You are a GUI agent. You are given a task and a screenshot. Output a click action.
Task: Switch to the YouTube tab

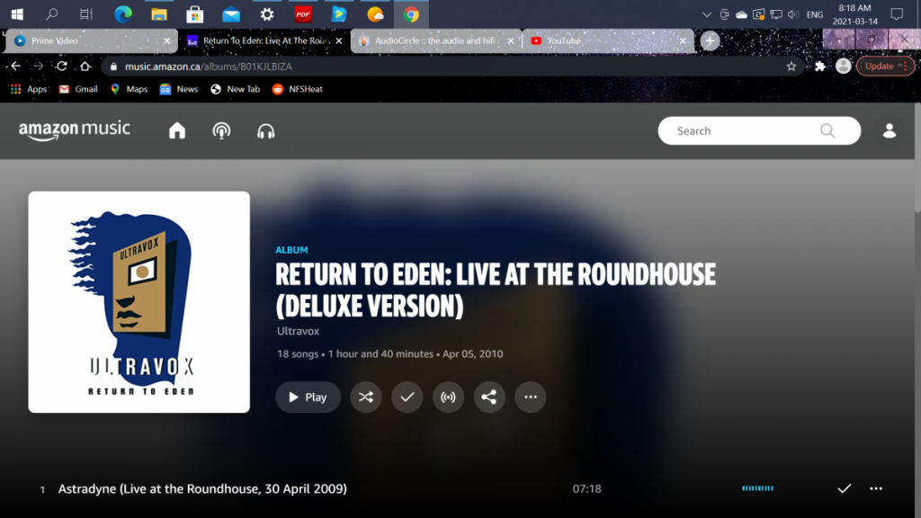[607, 40]
